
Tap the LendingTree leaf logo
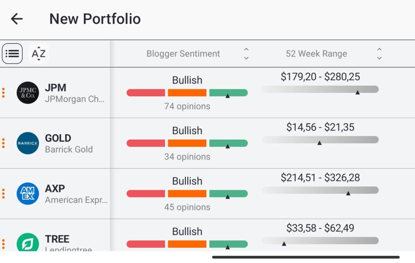coord(27,243)
